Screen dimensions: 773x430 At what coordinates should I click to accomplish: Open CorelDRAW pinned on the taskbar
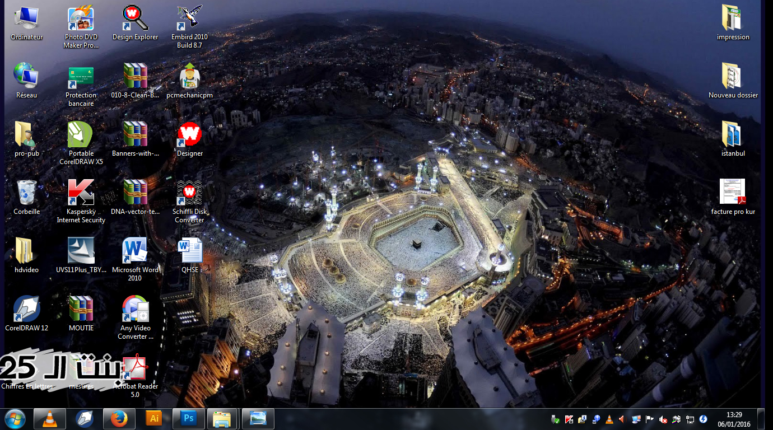[85, 419]
